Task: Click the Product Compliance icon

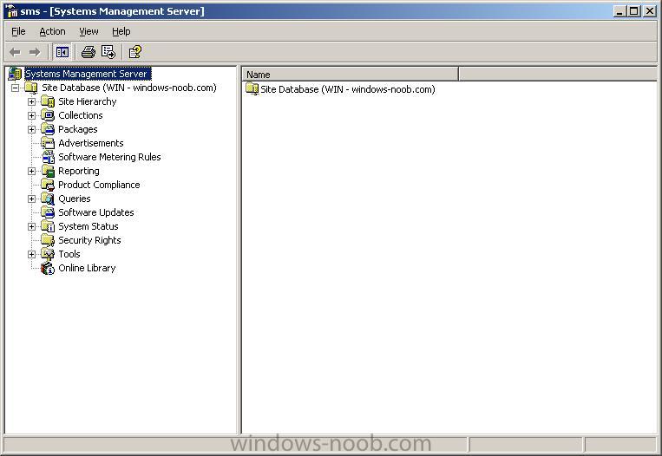Action: pyautogui.click(x=48, y=185)
